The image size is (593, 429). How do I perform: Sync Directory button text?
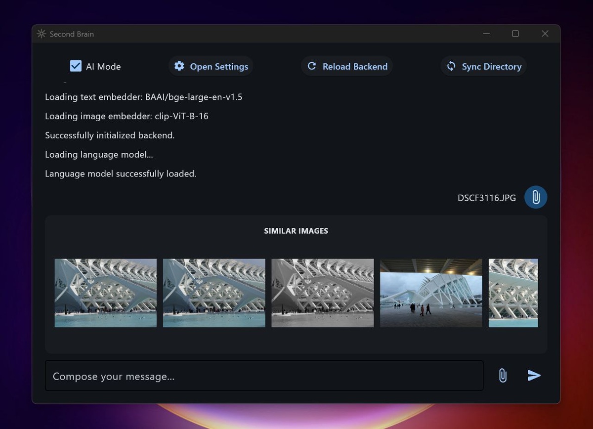pyautogui.click(x=492, y=66)
